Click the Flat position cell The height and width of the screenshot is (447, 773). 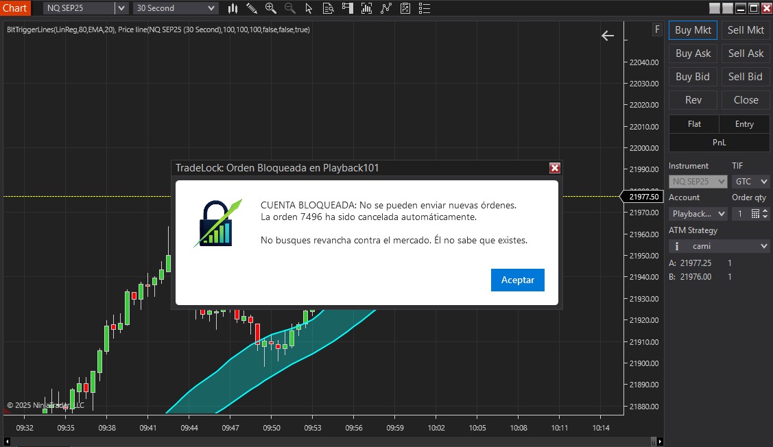pos(694,124)
